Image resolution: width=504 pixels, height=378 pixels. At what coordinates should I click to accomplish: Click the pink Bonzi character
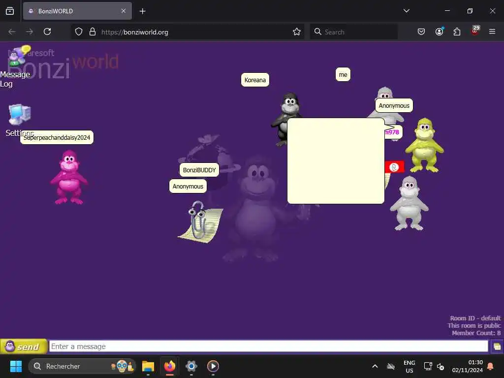point(69,177)
